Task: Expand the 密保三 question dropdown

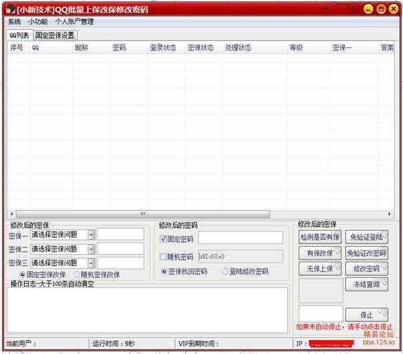Action: tap(91, 263)
